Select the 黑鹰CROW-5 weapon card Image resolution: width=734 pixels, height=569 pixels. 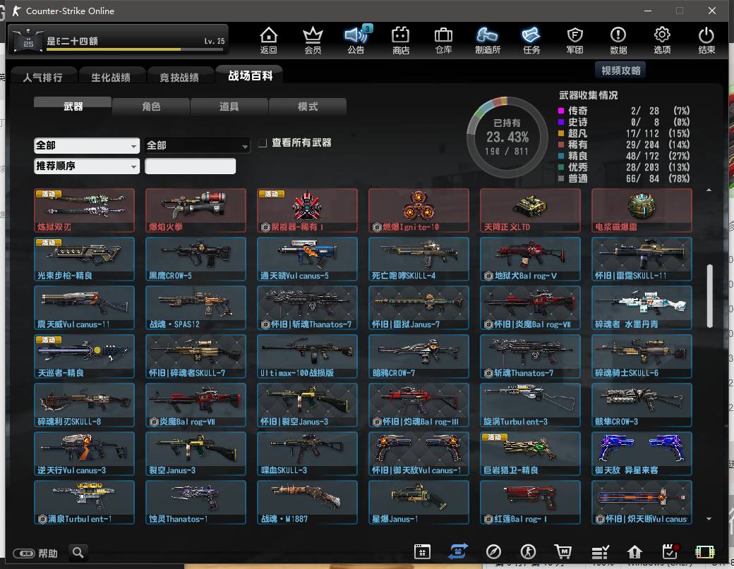coord(195,259)
